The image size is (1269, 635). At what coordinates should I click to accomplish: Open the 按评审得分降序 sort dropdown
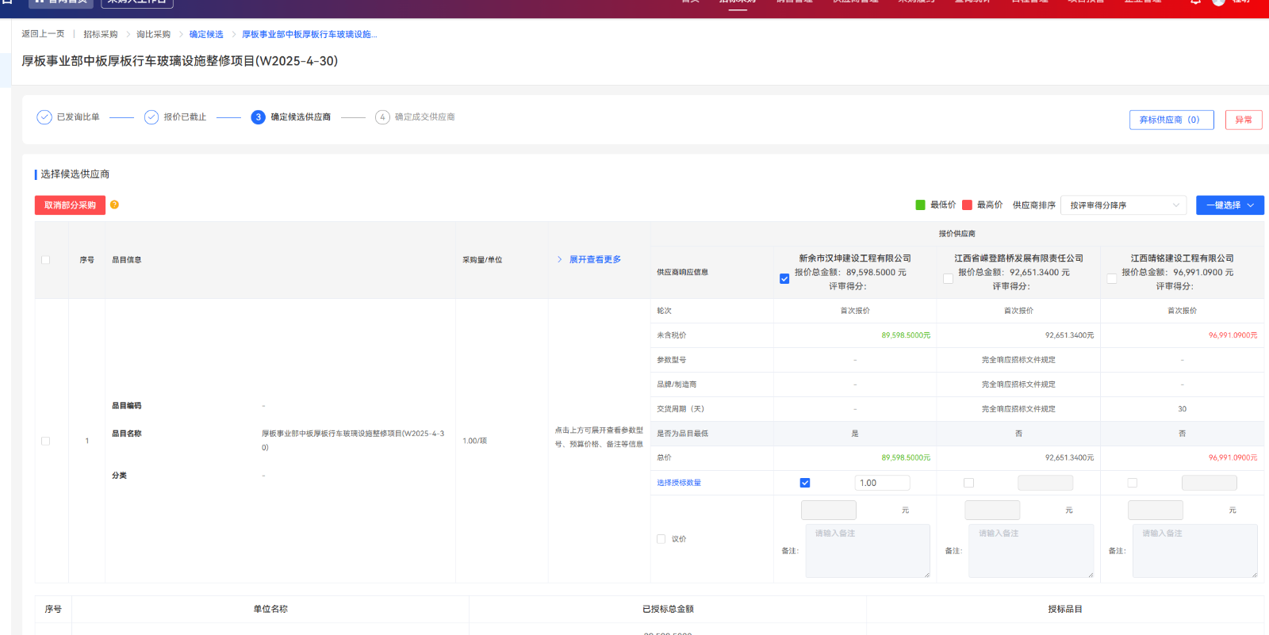(1124, 205)
